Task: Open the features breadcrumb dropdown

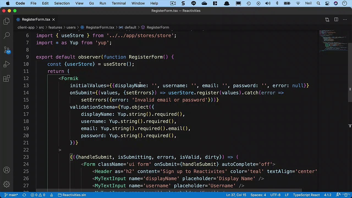Action: (55, 28)
